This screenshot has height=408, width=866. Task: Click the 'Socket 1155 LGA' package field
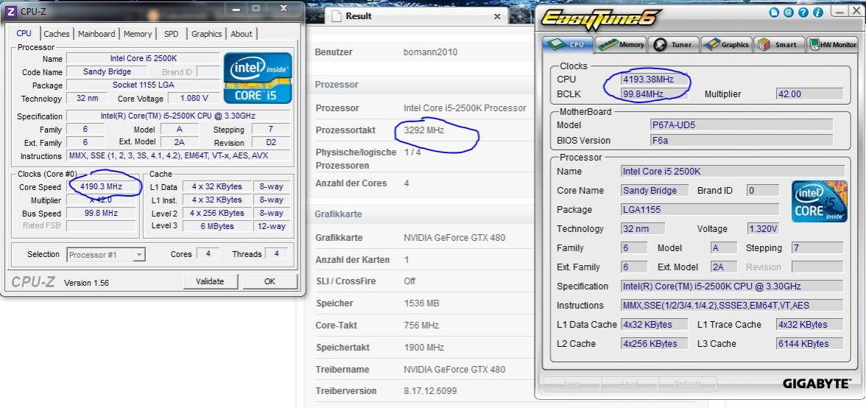pyautogui.click(x=143, y=85)
